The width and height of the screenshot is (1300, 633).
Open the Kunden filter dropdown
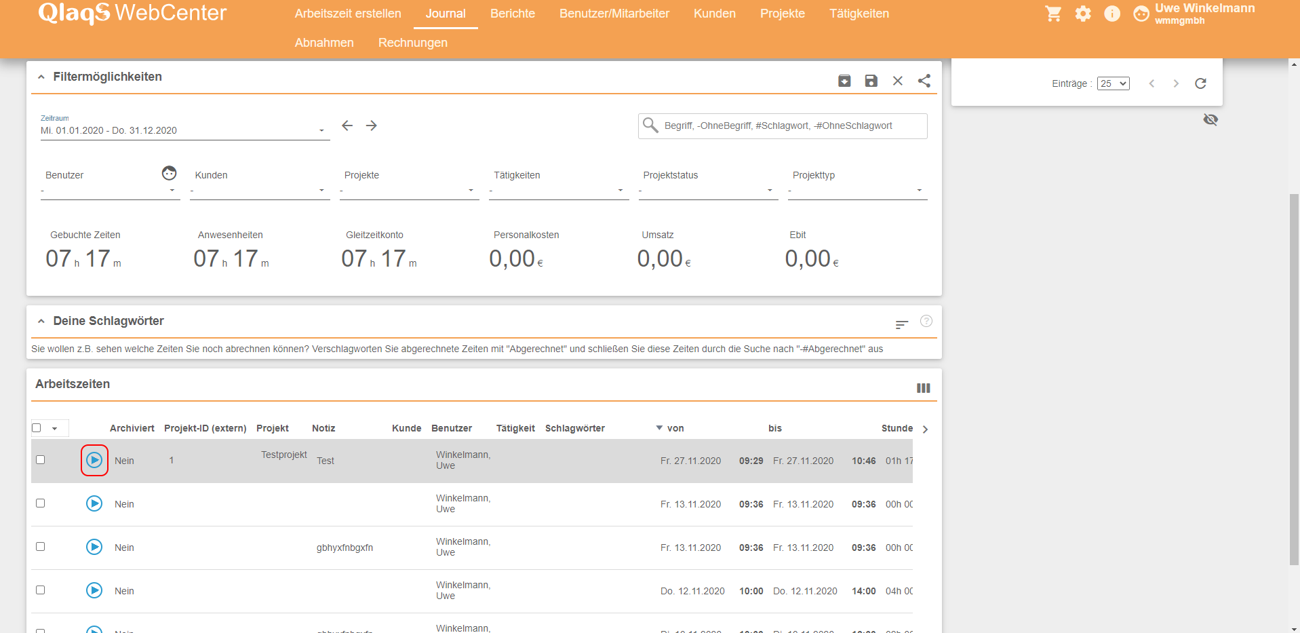click(x=260, y=191)
